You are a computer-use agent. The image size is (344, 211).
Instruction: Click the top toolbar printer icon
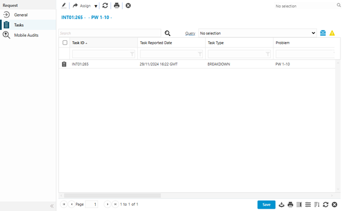tap(117, 6)
